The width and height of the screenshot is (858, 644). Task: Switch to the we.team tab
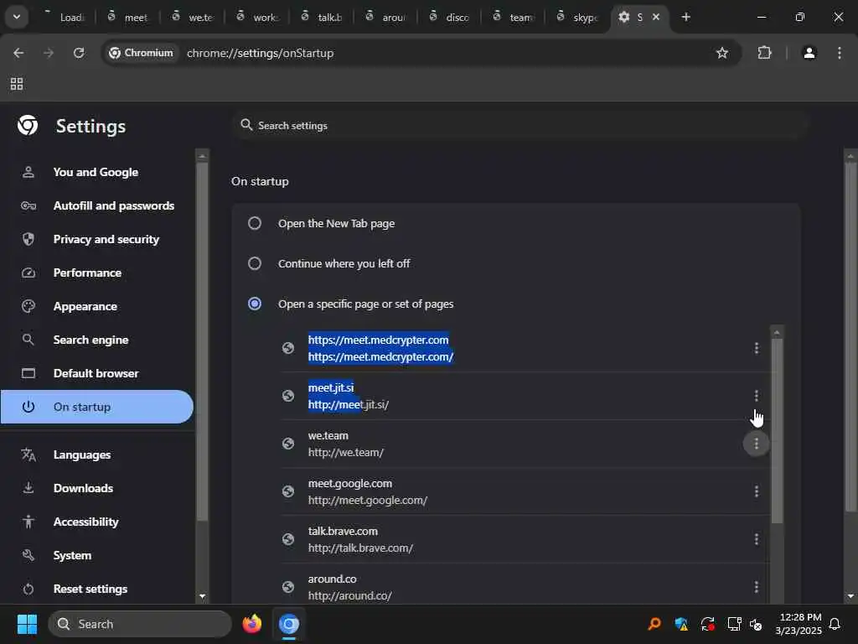(193, 17)
